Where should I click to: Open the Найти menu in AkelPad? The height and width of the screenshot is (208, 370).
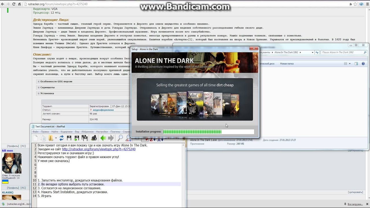tap(55, 132)
